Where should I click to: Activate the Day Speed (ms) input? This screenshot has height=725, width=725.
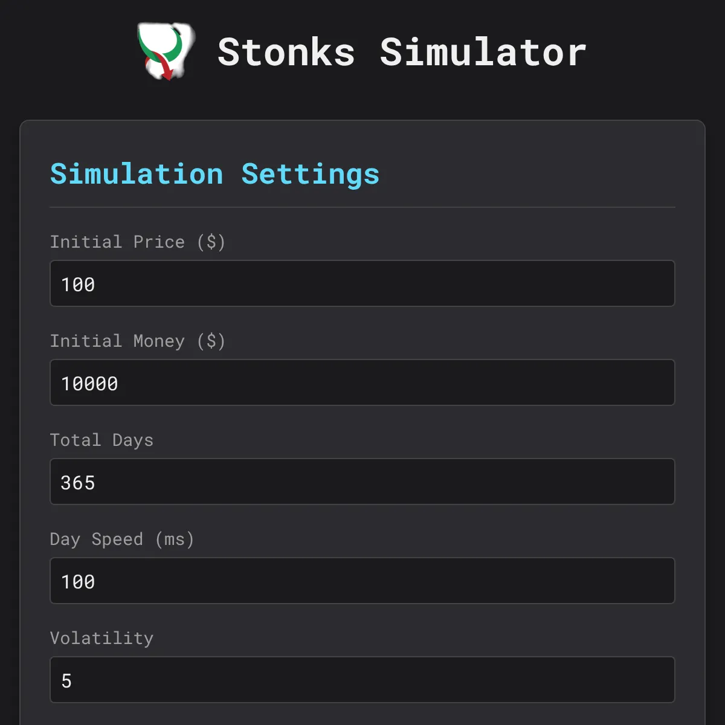[x=362, y=581]
